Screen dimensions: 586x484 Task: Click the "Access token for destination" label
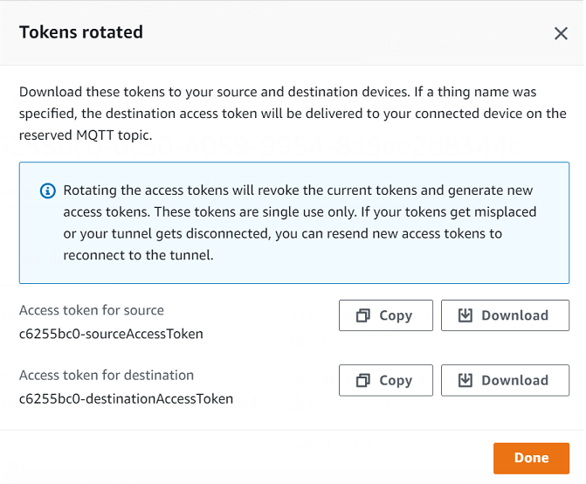[107, 375]
